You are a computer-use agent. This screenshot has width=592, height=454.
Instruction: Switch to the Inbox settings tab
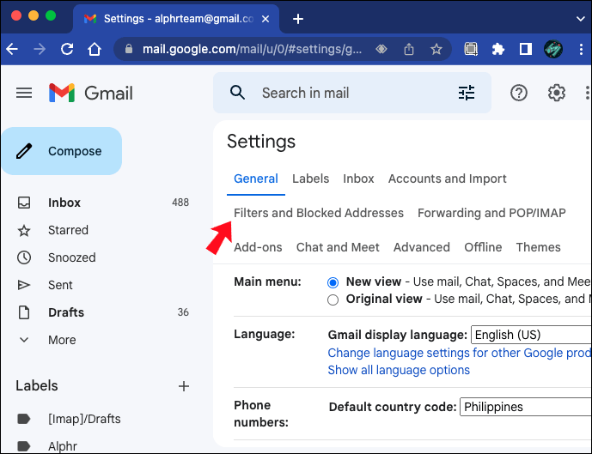pos(358,179)
